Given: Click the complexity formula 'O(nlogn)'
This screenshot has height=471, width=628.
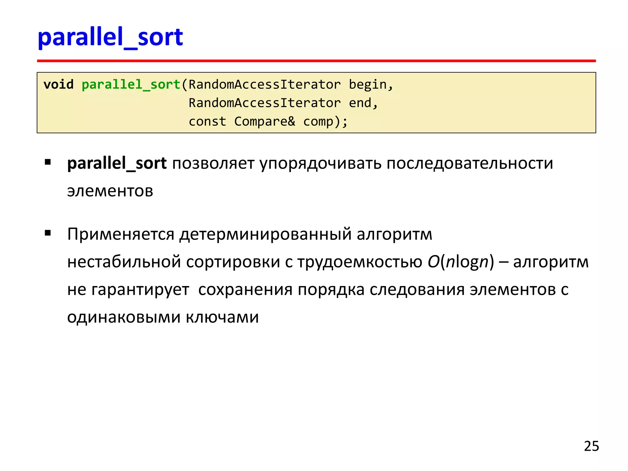Looking at the screenshot, I should 461,262.
